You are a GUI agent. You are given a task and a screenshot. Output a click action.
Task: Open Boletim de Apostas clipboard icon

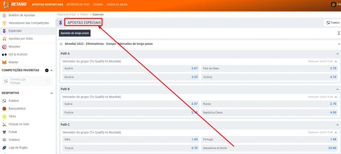coord(4,15)
